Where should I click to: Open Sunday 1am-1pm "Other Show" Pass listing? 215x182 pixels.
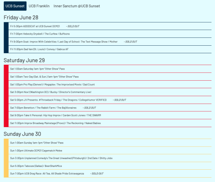coord(110,143)
